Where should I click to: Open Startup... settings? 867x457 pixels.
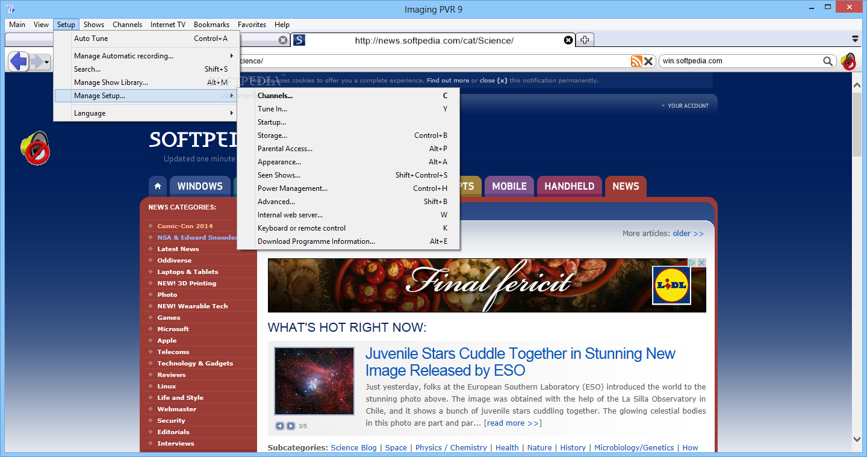pyautogui.click(x=349, y=122)
